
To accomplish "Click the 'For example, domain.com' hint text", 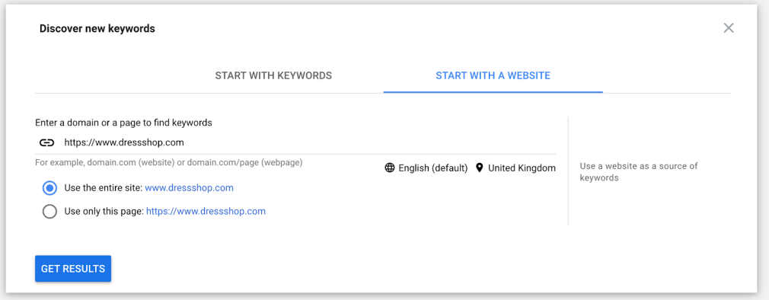I will (169, 162).
